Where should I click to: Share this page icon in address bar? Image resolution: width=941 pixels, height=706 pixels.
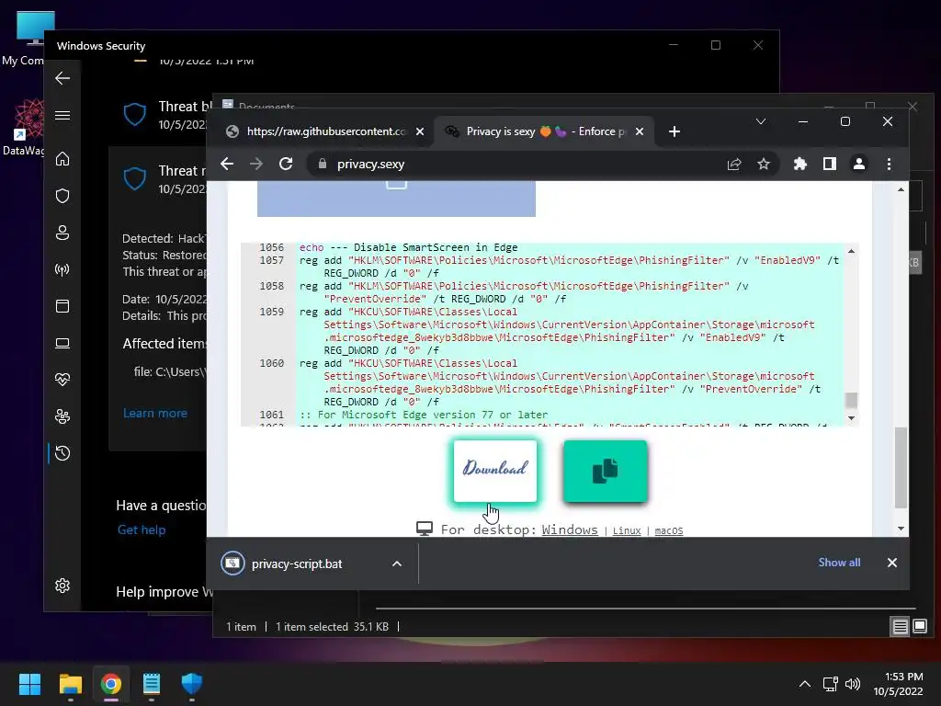pyautogui.click(x=734, y=164)
